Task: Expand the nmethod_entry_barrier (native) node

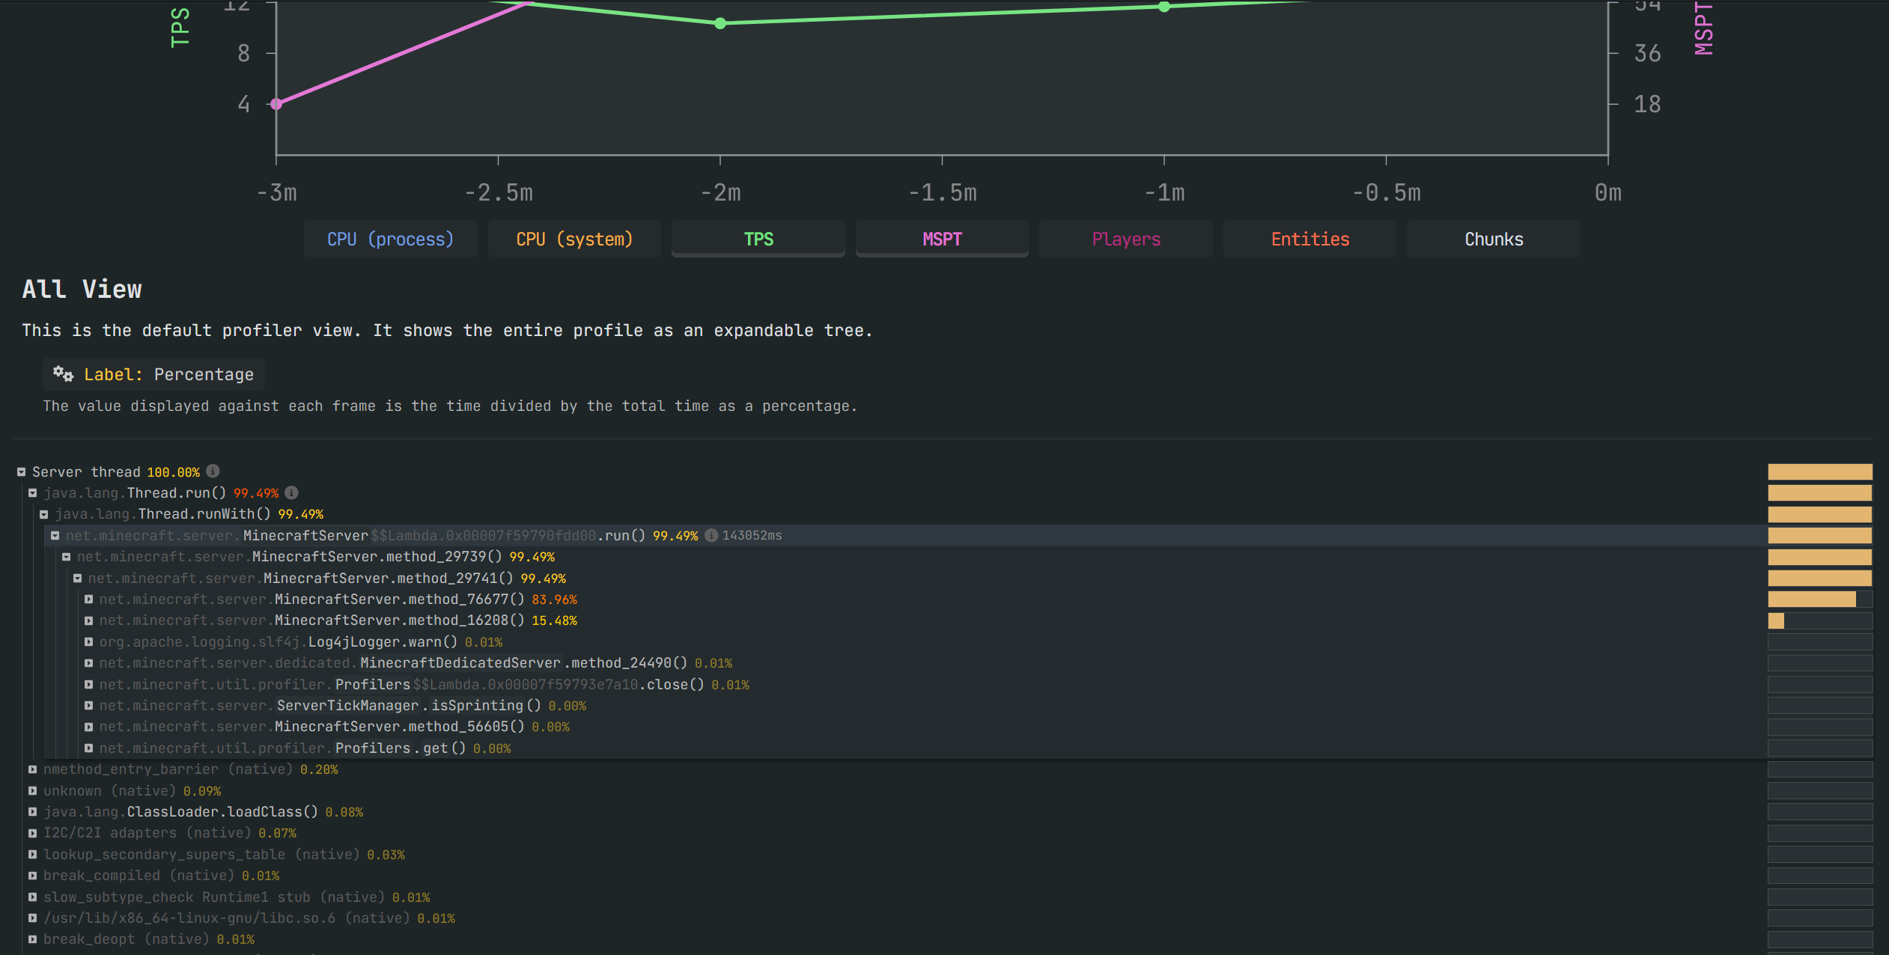Action: click(x=33, y=769)
